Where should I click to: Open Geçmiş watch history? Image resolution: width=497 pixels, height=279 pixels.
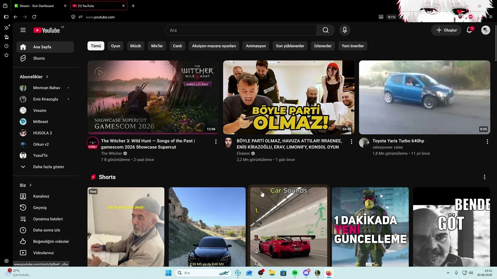[x=45, y=208]
